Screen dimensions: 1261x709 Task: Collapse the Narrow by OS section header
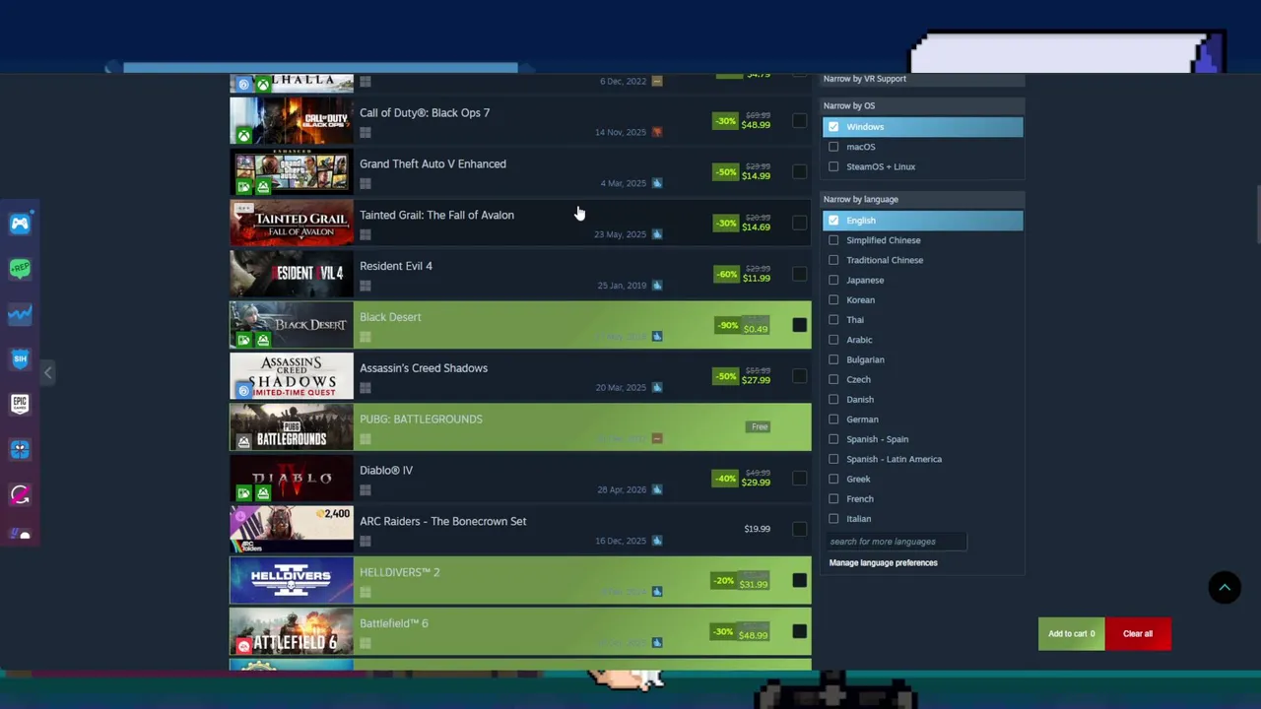click(922, 105)
